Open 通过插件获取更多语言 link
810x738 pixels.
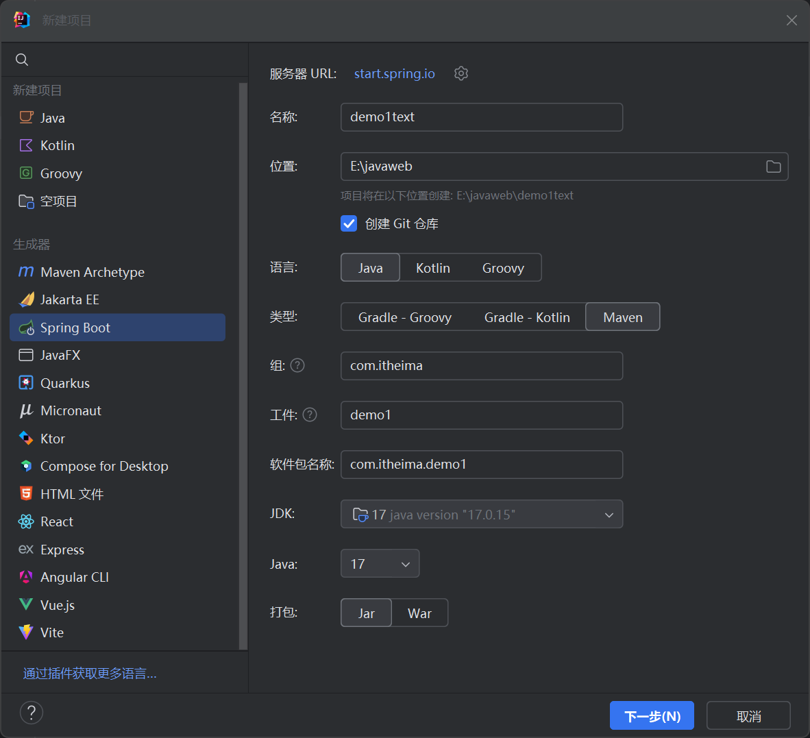click(89, 674)
